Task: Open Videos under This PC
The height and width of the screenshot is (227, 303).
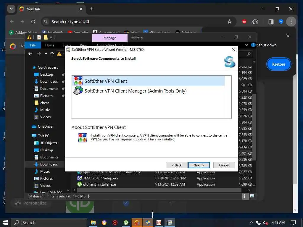Action: point(45,186)
